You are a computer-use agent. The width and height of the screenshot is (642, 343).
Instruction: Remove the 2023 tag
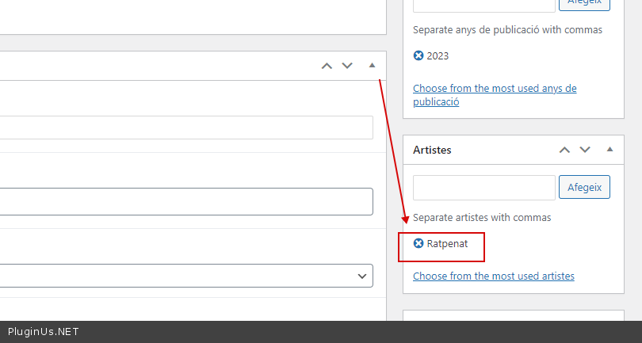pyautogui.click(x=418, y=55)
